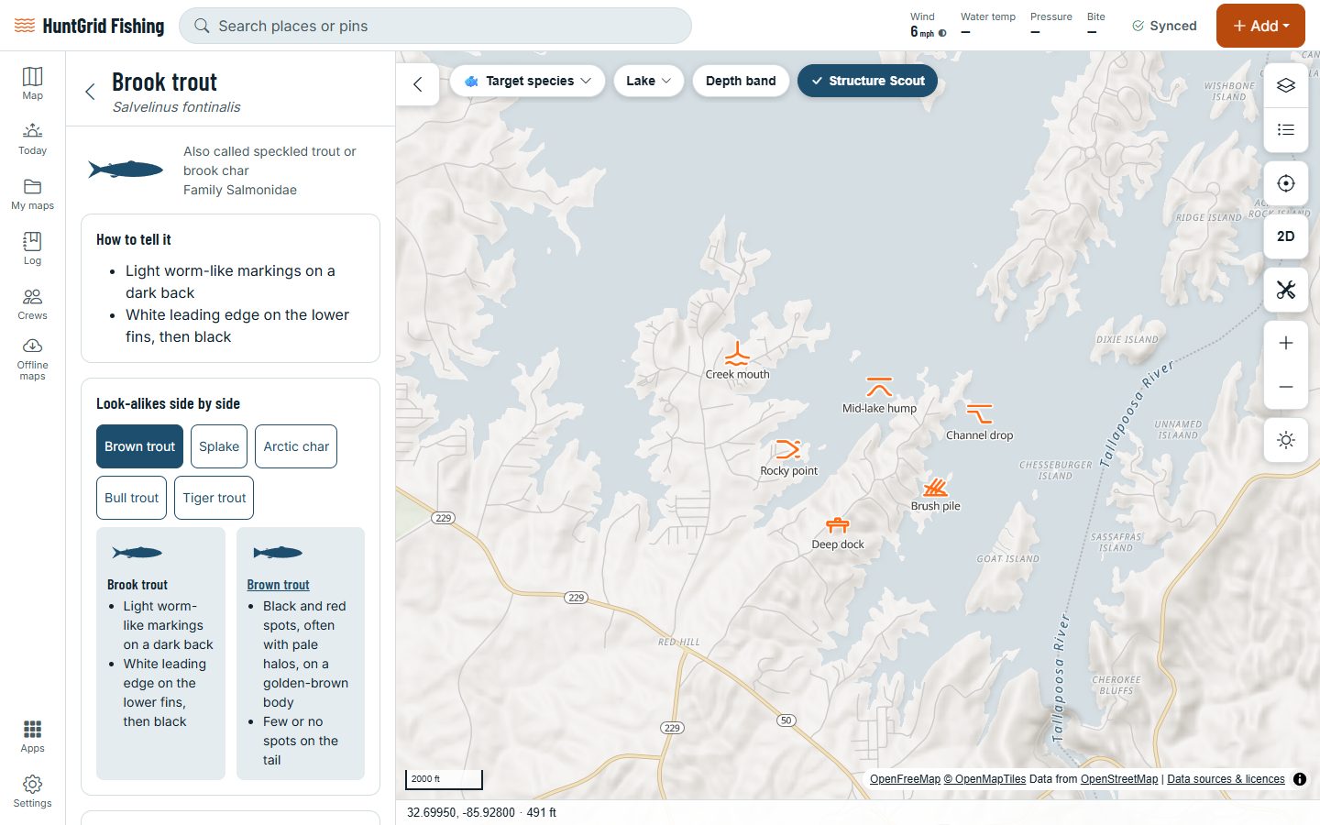Toggle the Depth band filter

tap(741, 81)
